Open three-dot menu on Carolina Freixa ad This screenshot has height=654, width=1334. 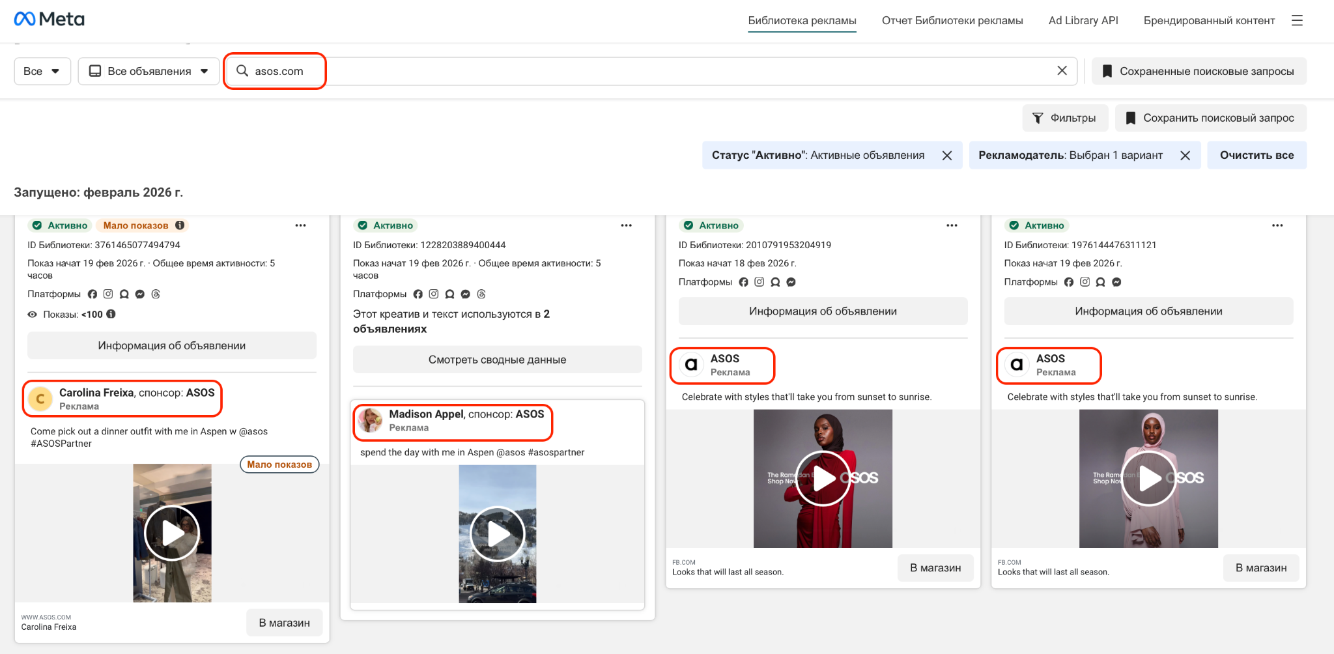click(300, 225)
